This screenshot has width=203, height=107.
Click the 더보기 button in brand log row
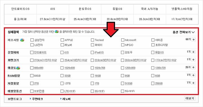pos(190,99)
